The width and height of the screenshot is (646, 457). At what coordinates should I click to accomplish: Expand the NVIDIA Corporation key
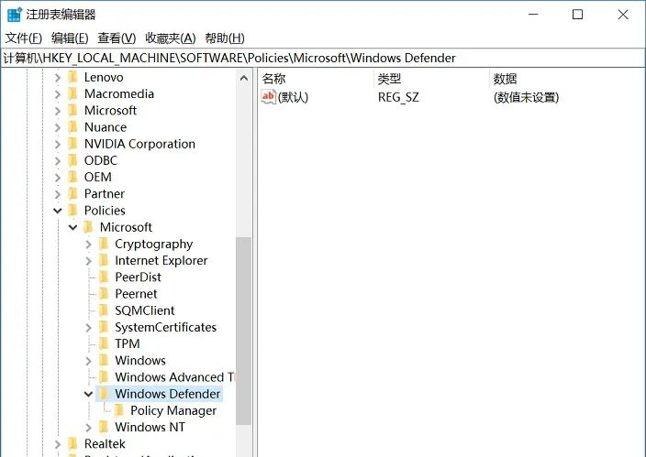(x=58, y=145)
